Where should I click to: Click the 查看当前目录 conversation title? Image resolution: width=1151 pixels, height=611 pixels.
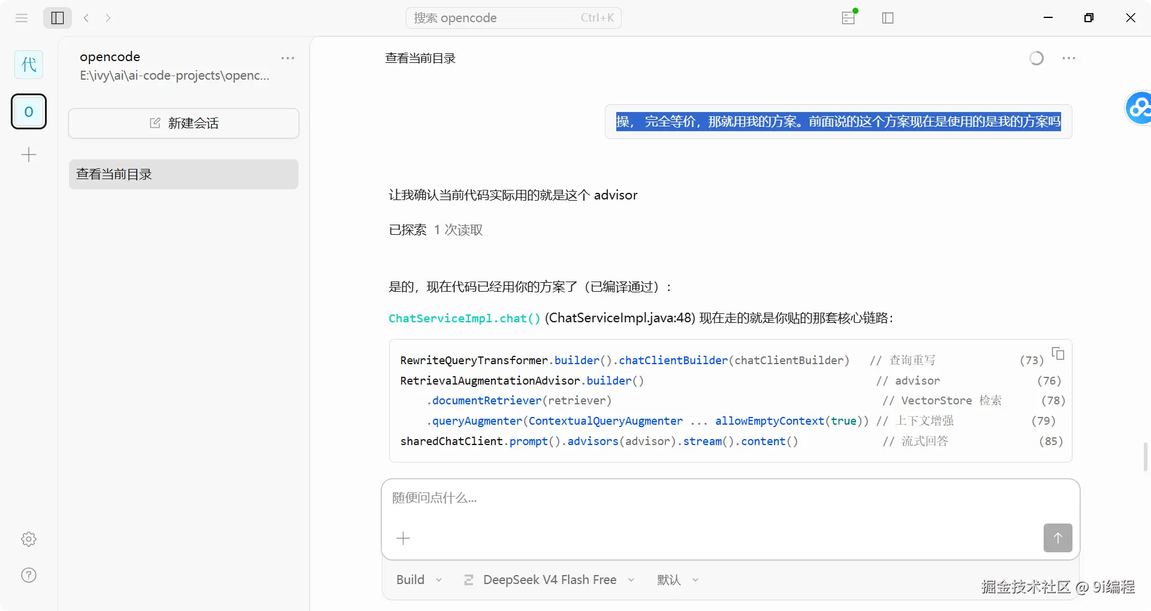pyautogui.click(x=420, y=58)
